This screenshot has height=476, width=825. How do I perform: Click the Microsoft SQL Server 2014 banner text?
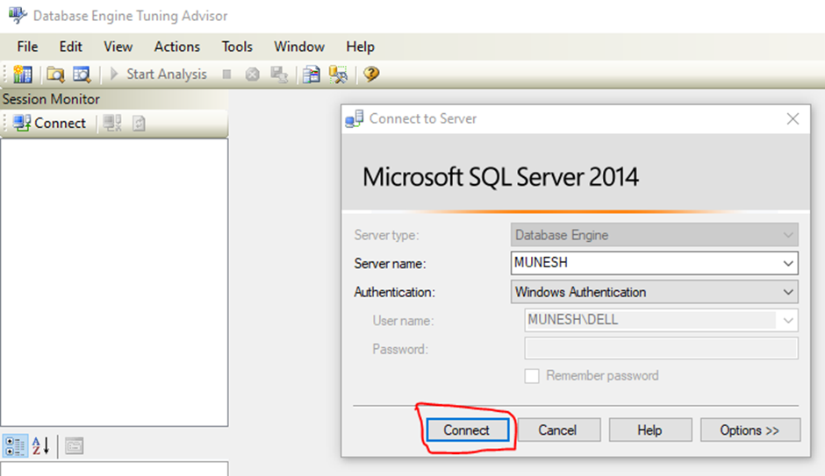[500, 177]
